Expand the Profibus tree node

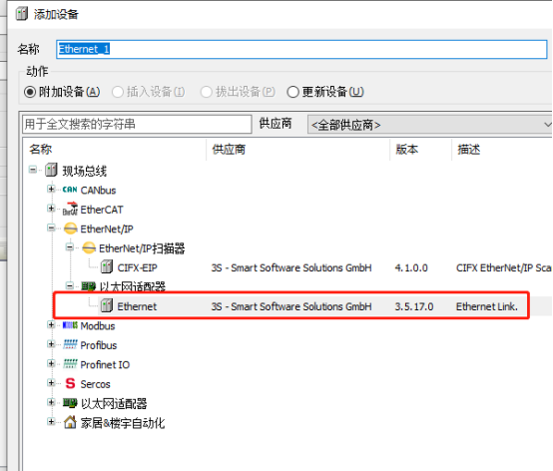click(51, 344)
